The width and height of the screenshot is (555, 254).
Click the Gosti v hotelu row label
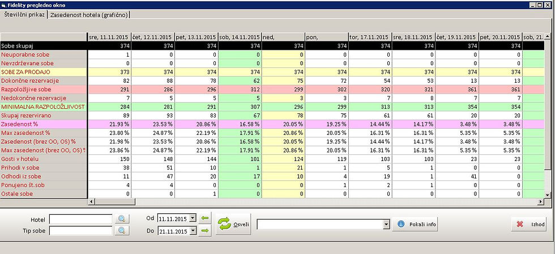[x=44, y=159]
